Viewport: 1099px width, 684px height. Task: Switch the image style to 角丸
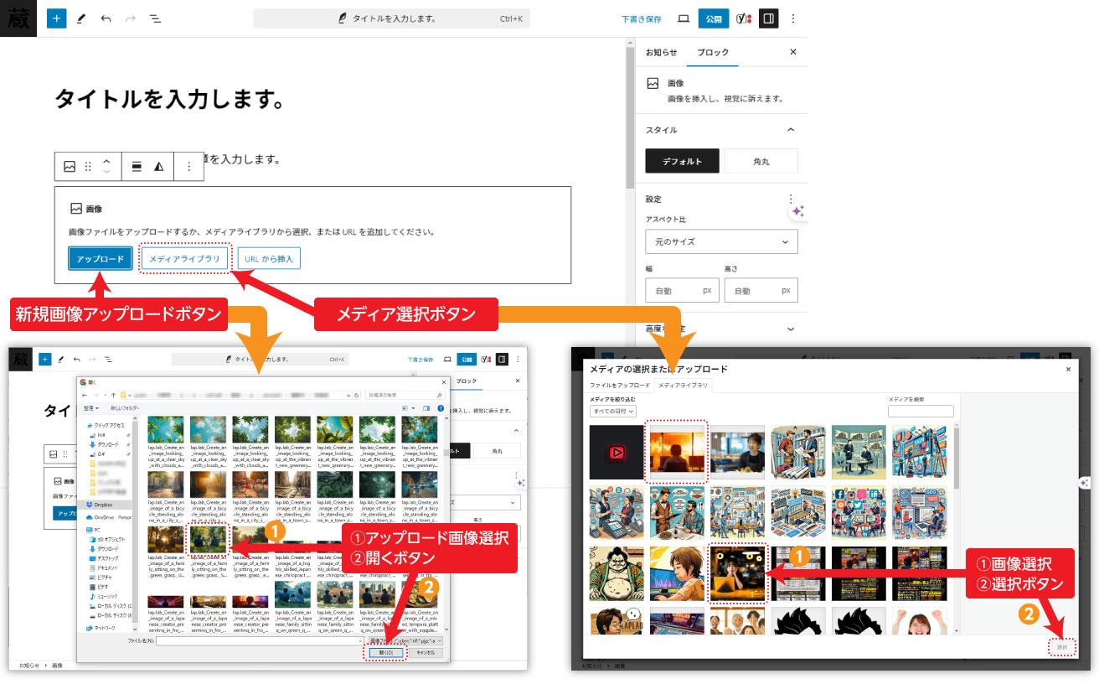click(x=761, y=161)
